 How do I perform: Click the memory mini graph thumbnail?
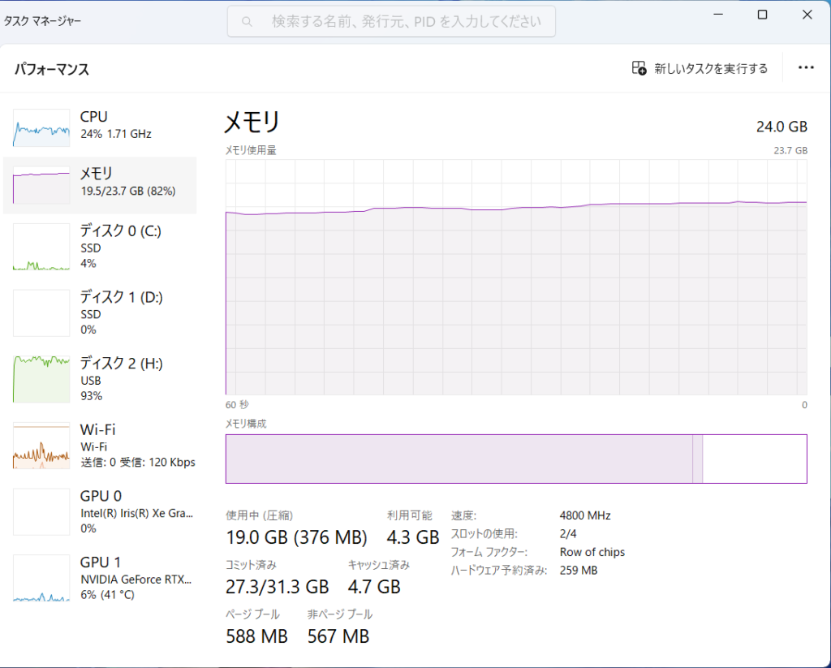pos(41,185)
